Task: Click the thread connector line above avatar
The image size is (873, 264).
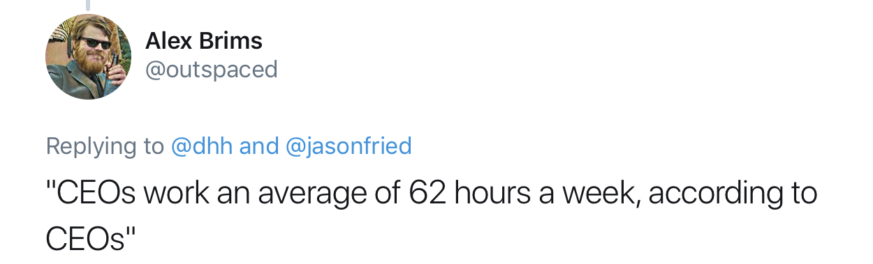Action: pos(88,5)
